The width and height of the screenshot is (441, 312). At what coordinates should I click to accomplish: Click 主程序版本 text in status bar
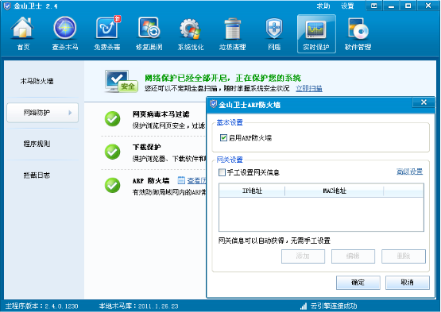pyautogui.click(x=41, y=306)
